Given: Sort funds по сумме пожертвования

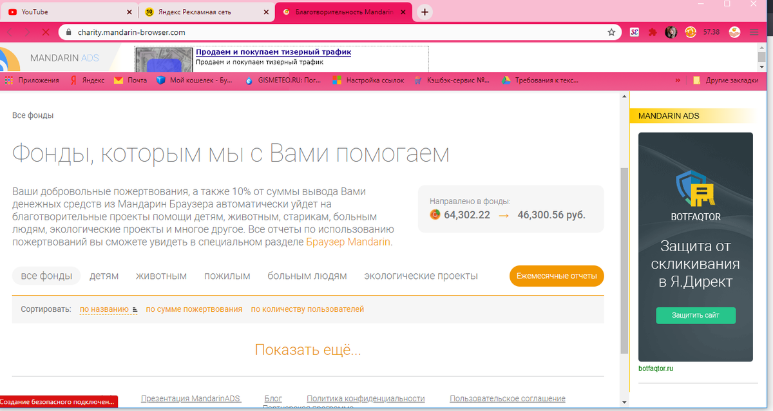Looking at the screenshot, I should 194,309.
